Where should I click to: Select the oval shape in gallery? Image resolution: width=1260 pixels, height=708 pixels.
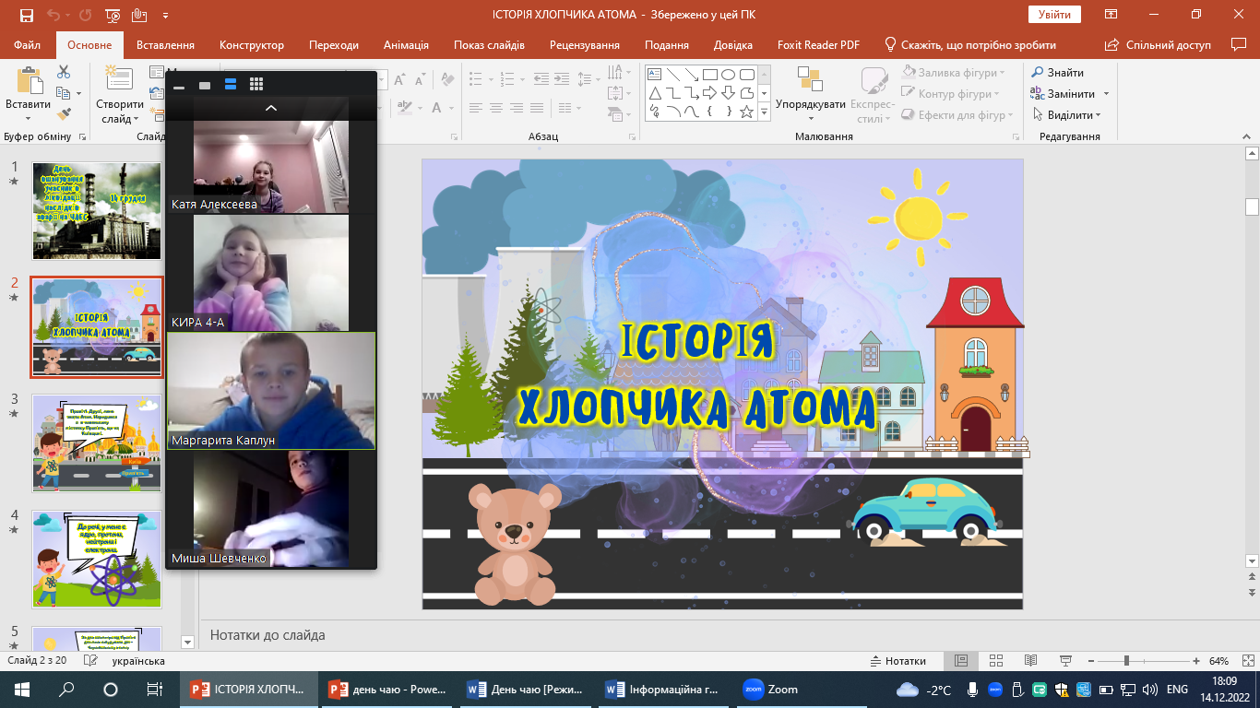coord(728,75)
